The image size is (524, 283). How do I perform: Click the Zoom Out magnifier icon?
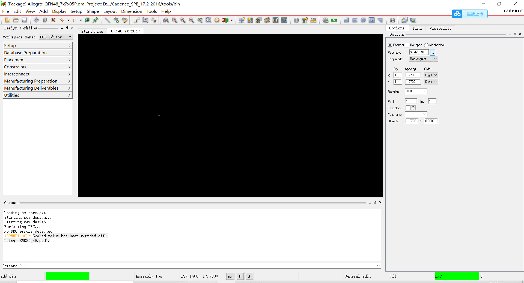pos(191,20)
